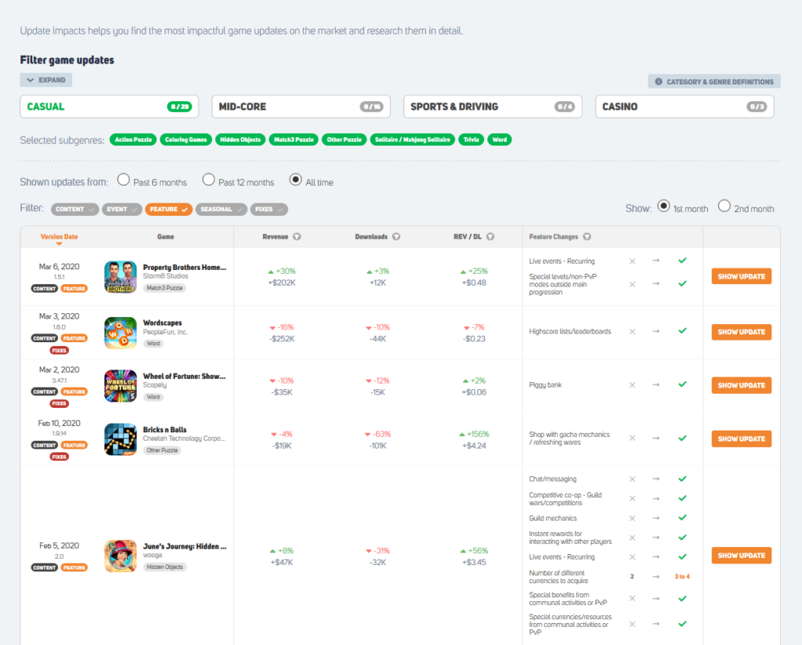The image size is (802, 645).
Task: Click the Downloads column filter icon
Action: [396, 236]
